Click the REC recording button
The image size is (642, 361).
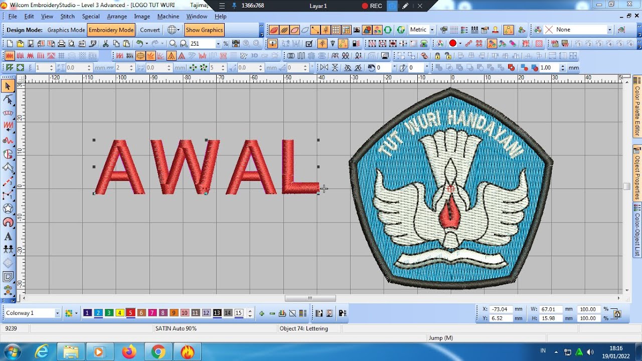(x=372, y=6)
